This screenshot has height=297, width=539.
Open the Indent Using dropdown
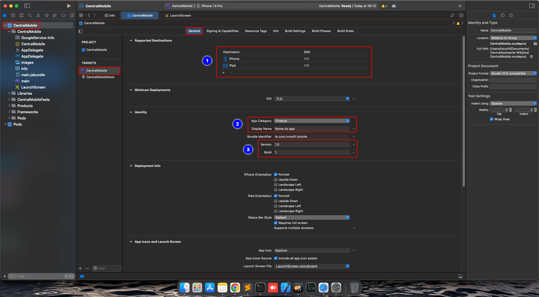pyautogui.click(x=513, y=103)
